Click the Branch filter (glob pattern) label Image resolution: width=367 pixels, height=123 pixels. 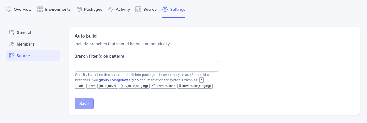pyautogui.click(x=99, y=56)
